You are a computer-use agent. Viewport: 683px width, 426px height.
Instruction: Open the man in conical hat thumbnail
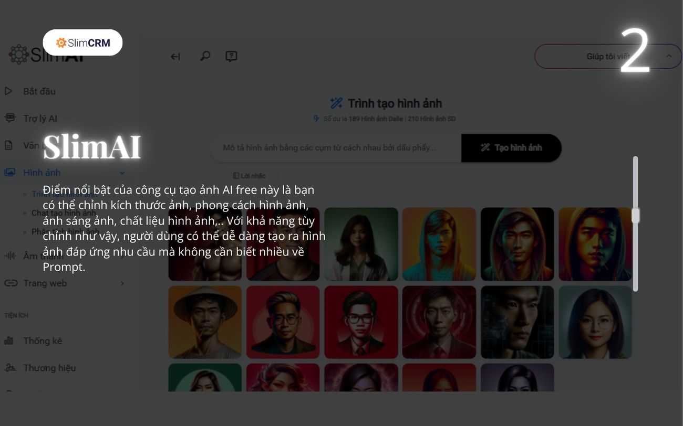click(x=205, y=322)
